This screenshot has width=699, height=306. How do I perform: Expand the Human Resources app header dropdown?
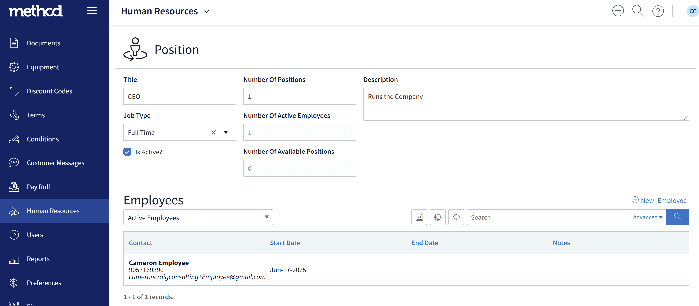pyautogui.click(x=207, y=12)
